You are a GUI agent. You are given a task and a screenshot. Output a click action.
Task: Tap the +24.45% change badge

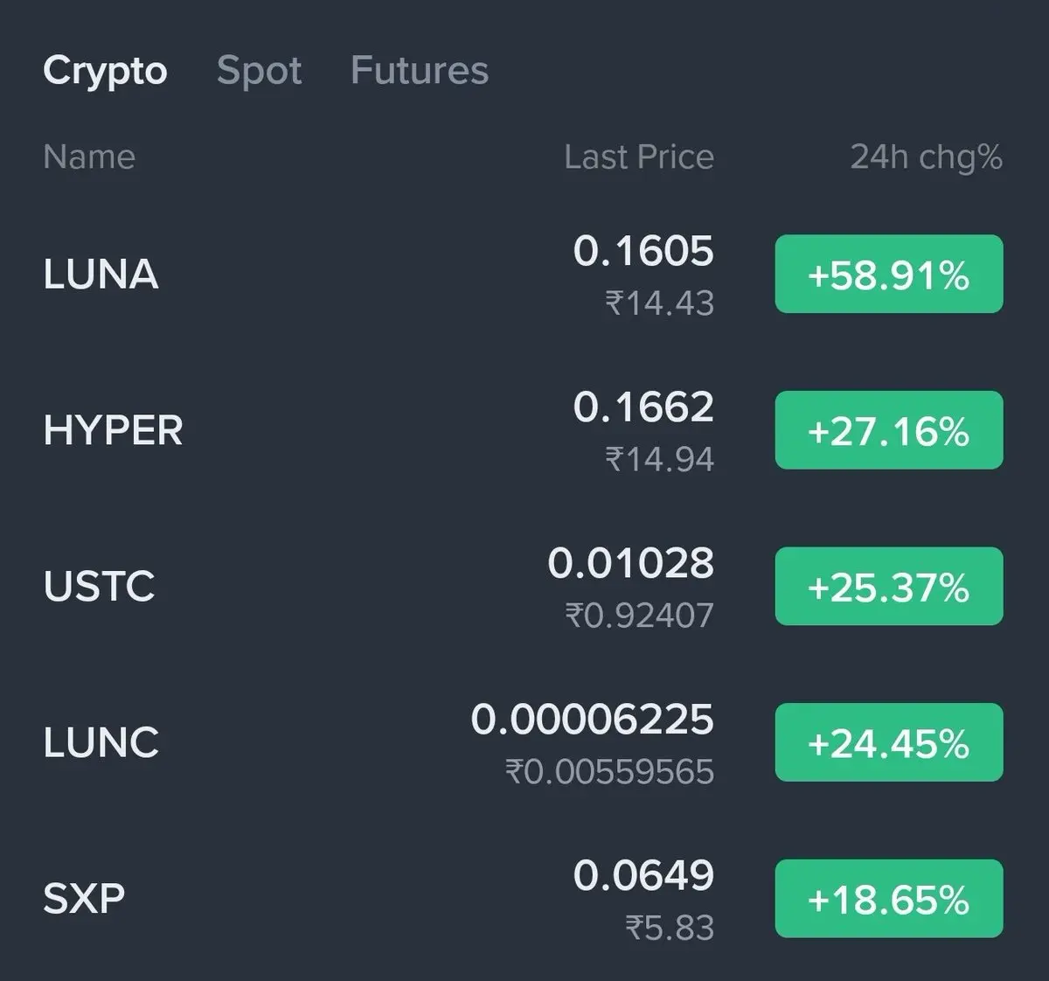coord(889,743)
